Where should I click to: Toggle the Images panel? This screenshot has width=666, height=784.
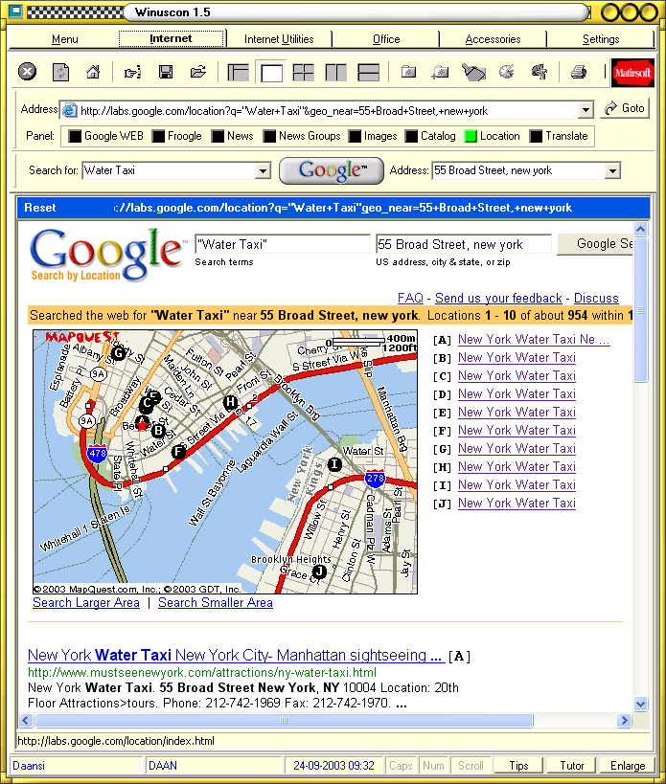(374, 136)
